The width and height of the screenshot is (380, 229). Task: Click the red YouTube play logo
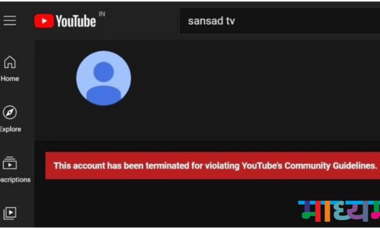44,21
